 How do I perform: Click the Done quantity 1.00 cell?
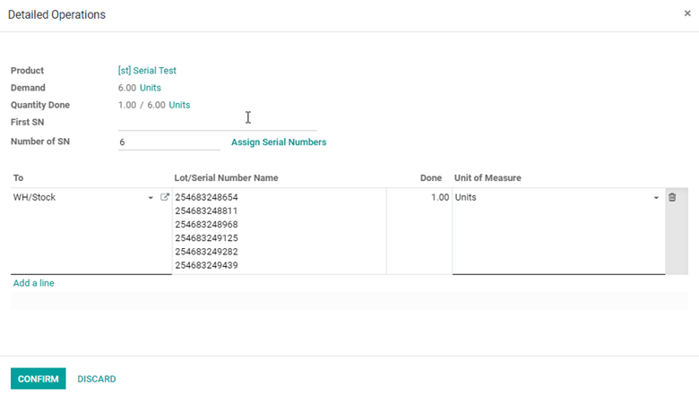419,197
